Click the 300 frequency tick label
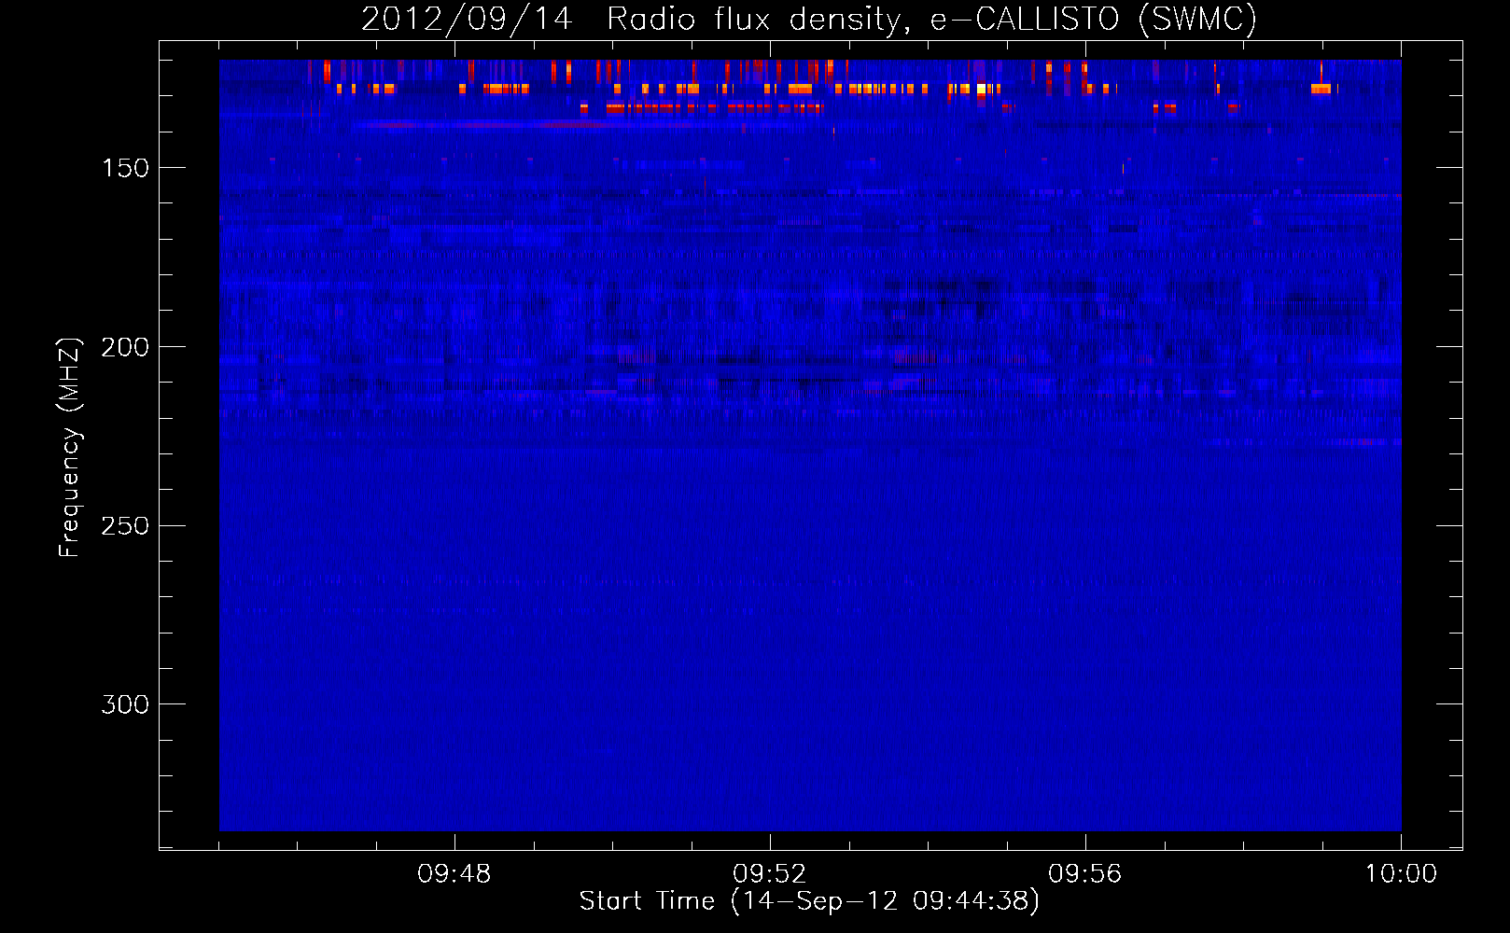The width and height of the screenshot is (1510, 933). click(x=125, y=704)
